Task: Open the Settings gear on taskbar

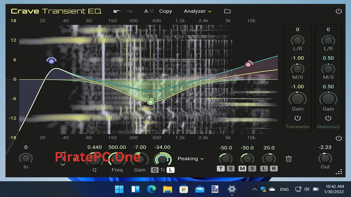Action: (x=232, y=189)
